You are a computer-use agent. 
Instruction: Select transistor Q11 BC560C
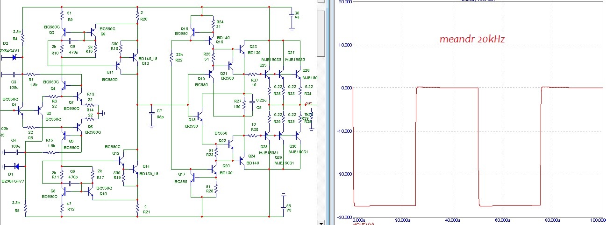(x=119, y=66)
